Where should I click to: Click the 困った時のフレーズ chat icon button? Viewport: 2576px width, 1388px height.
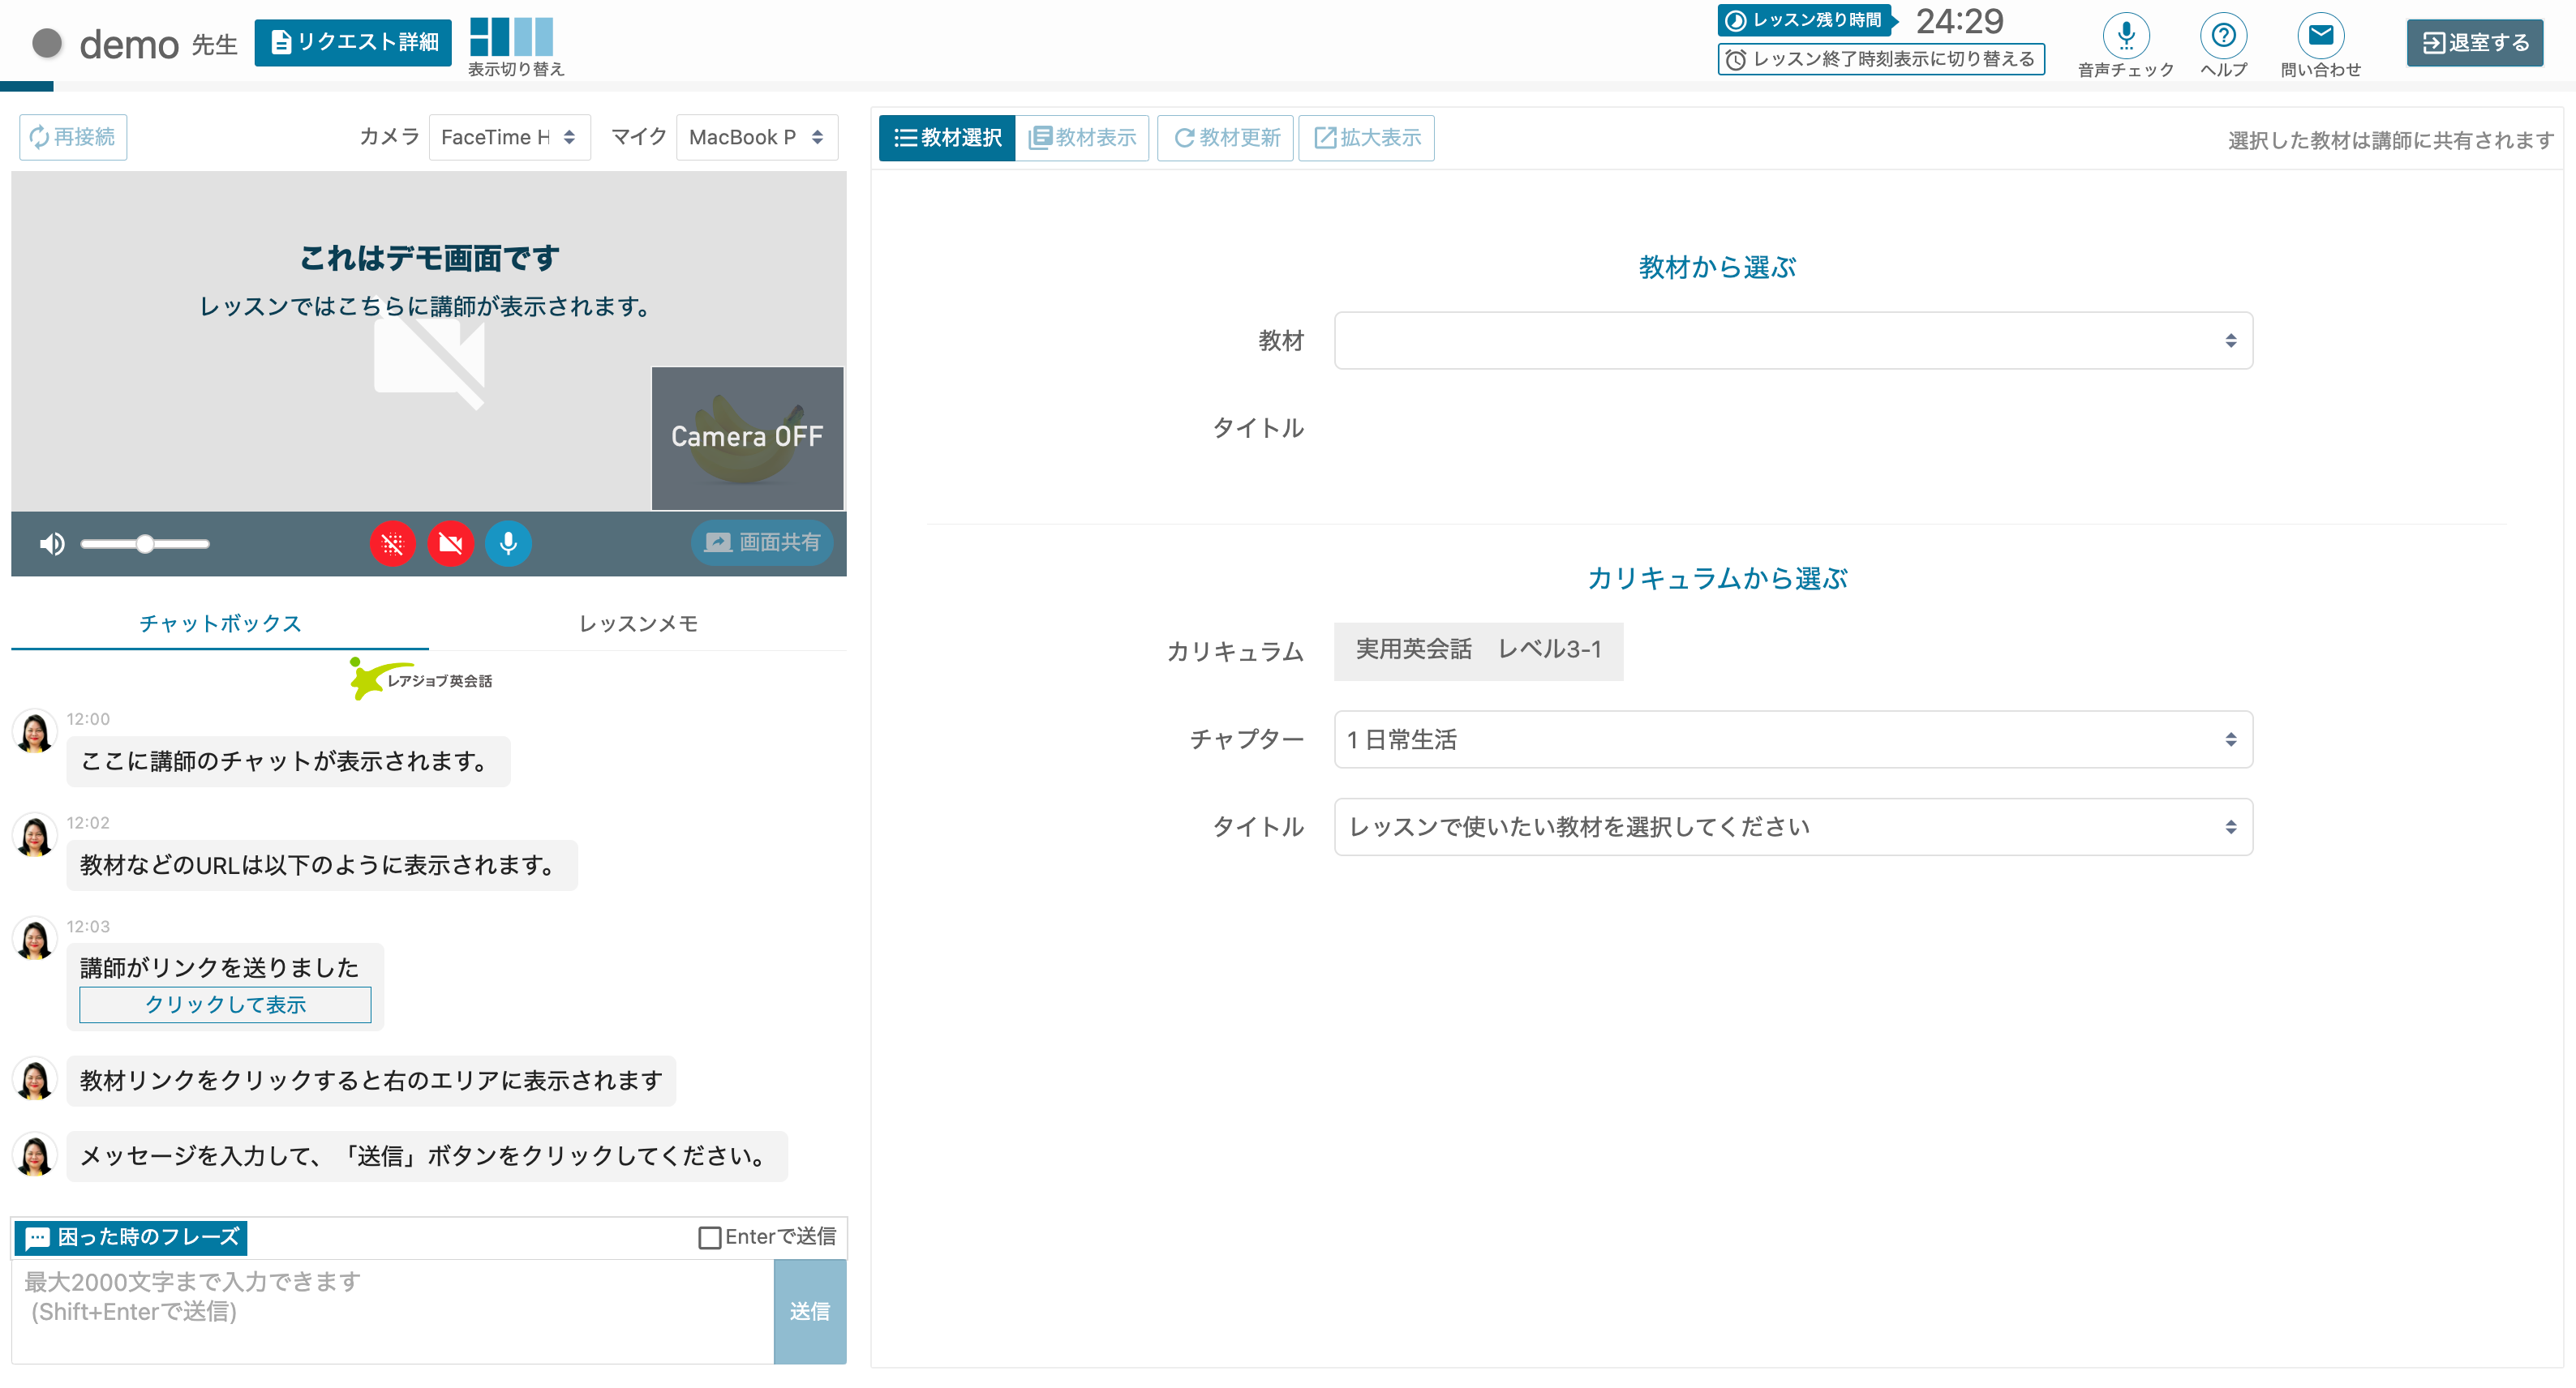131,1237
